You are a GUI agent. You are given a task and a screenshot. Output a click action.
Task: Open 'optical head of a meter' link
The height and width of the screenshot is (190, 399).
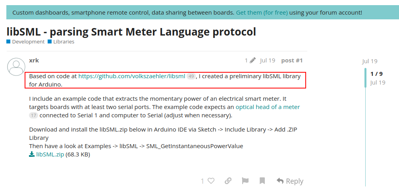pyautogui.click(x=268, y=107)
